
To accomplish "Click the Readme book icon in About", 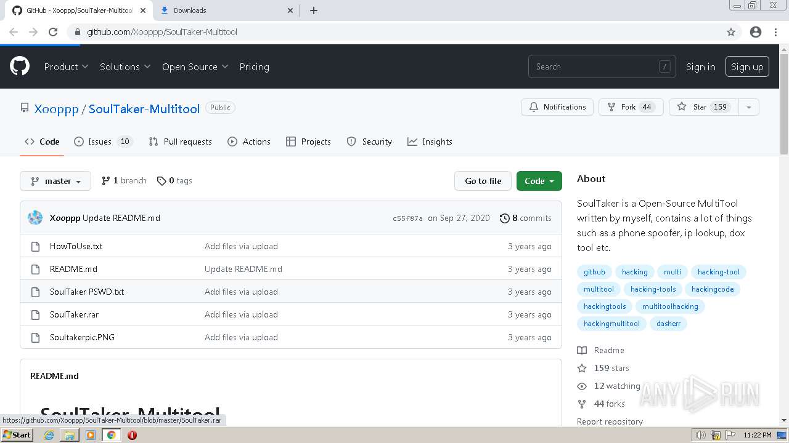I will [x=582, y=350].
